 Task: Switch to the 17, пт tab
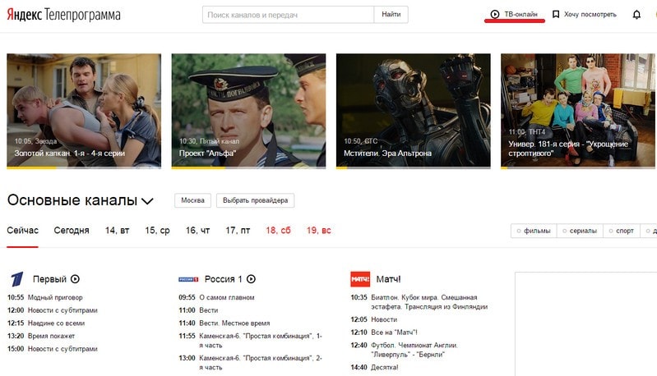pyautogui.click(x=238, y=231)
